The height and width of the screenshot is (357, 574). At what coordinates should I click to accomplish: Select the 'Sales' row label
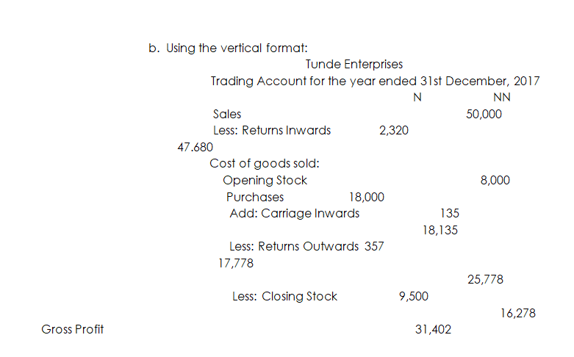point(226,115)
